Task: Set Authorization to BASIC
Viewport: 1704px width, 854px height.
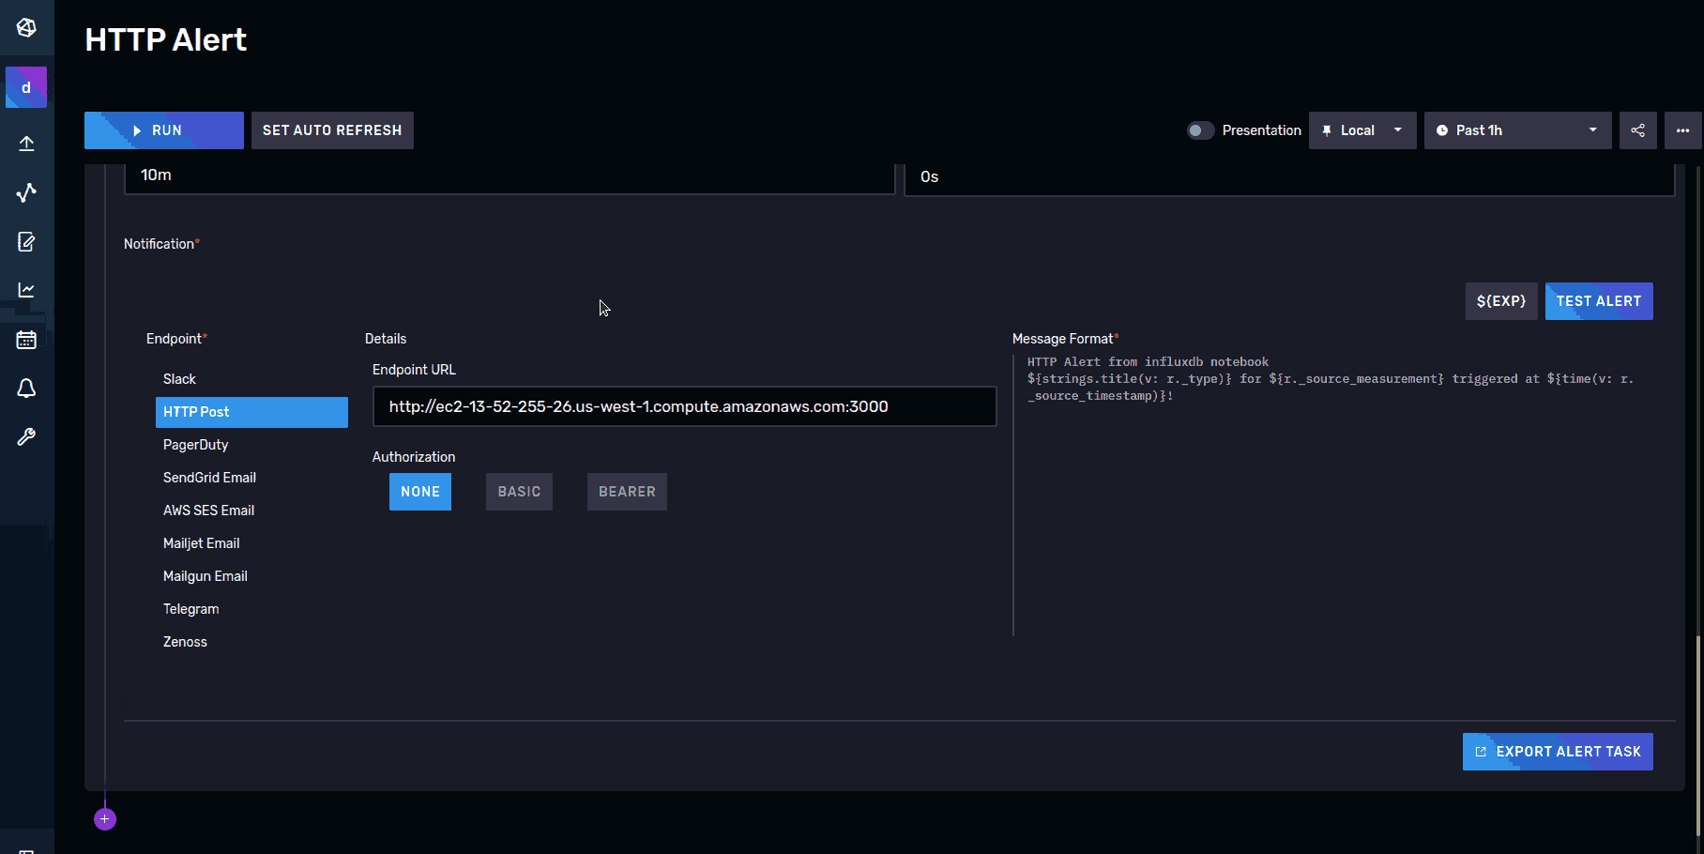Action: click(518, 491)
